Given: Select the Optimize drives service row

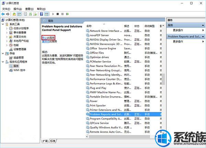Looking at the screenshot, I should click(124, 57).
